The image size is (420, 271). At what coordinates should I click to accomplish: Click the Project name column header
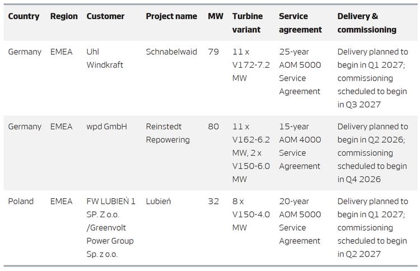171,16
